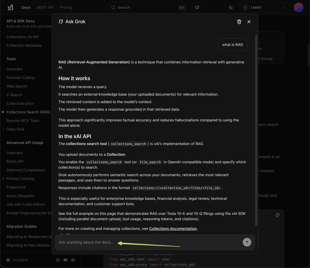Open Web Search page
310x268 pixels.
17,86
